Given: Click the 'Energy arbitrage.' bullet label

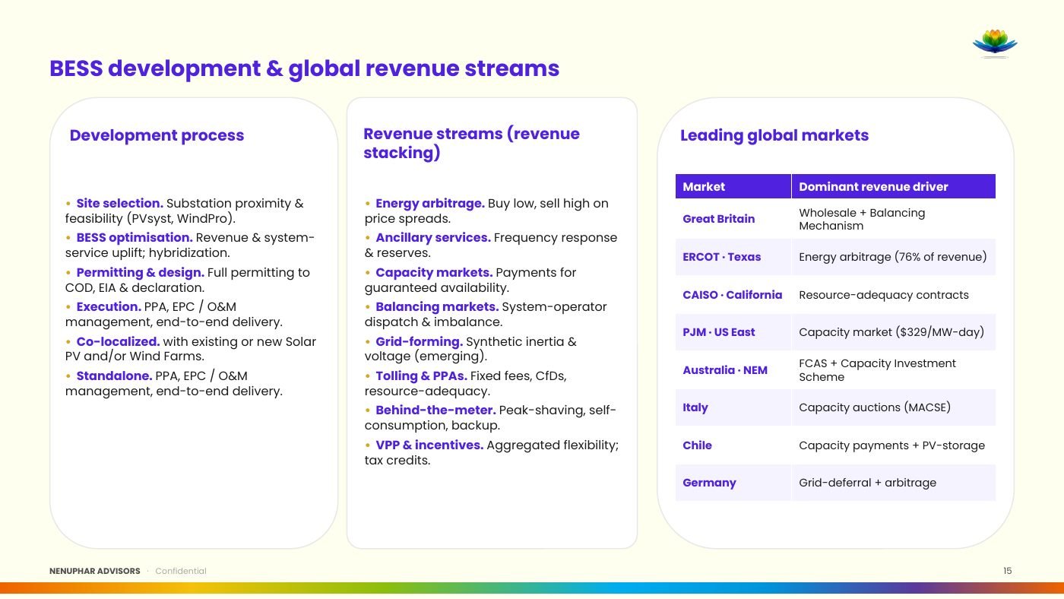Looking at the screenshot, I should point(430,203).
